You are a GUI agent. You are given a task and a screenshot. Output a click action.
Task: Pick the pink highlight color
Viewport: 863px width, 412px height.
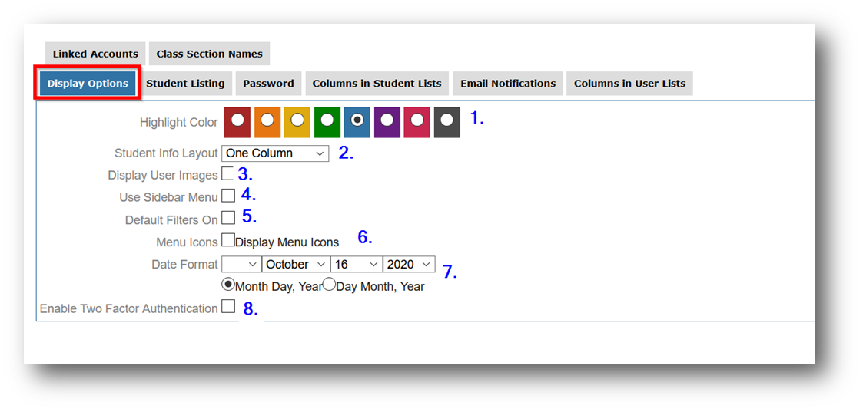click(417, 120)
